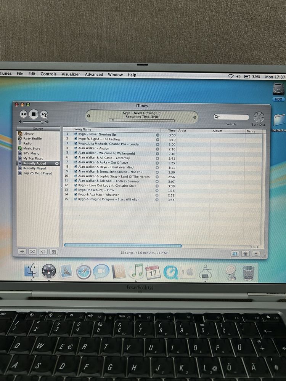Screen dimensions: 286x381
Task: Open Finder from the Dock
Action: [x=31, y=270]
